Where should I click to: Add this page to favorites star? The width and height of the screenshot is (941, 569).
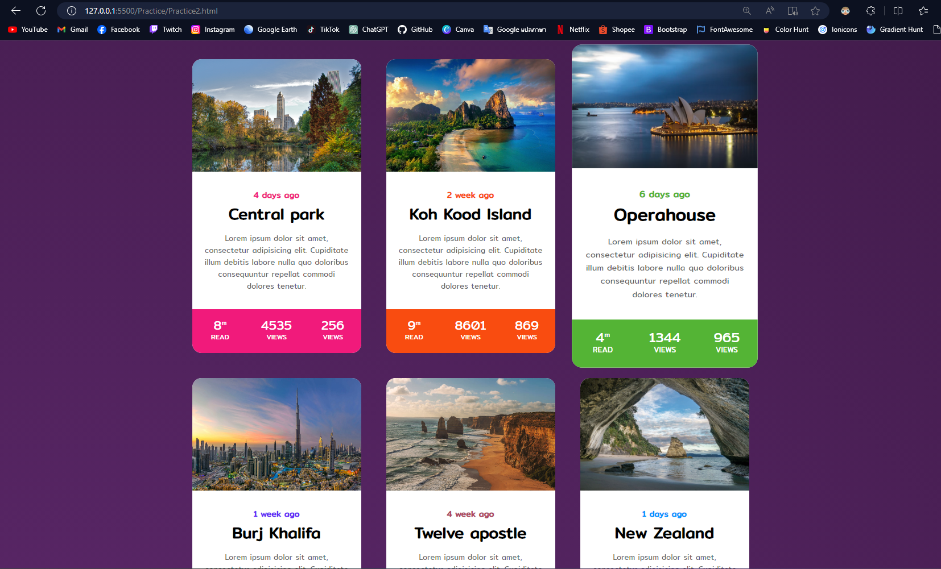(x=815, y=11)
